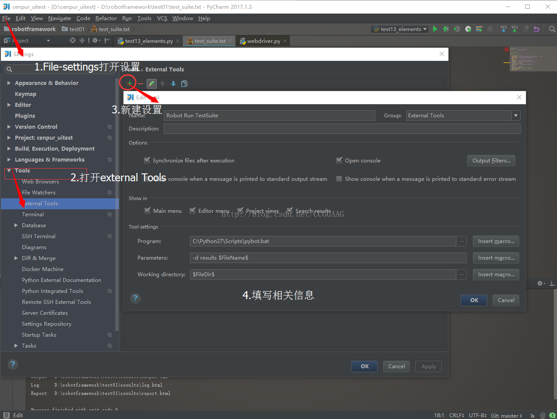The image size is (557, 419).
Task: Run with coverage icon in toolbar
Action: tap(457, 29)
